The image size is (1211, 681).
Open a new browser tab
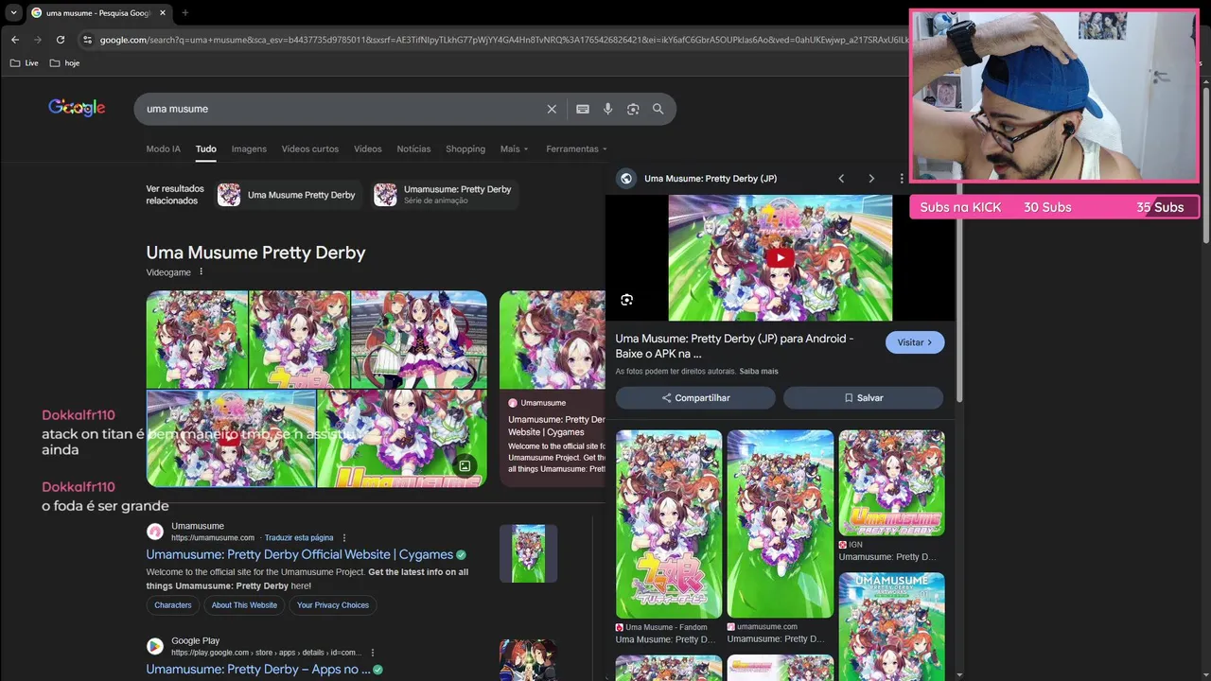(184, 13)
